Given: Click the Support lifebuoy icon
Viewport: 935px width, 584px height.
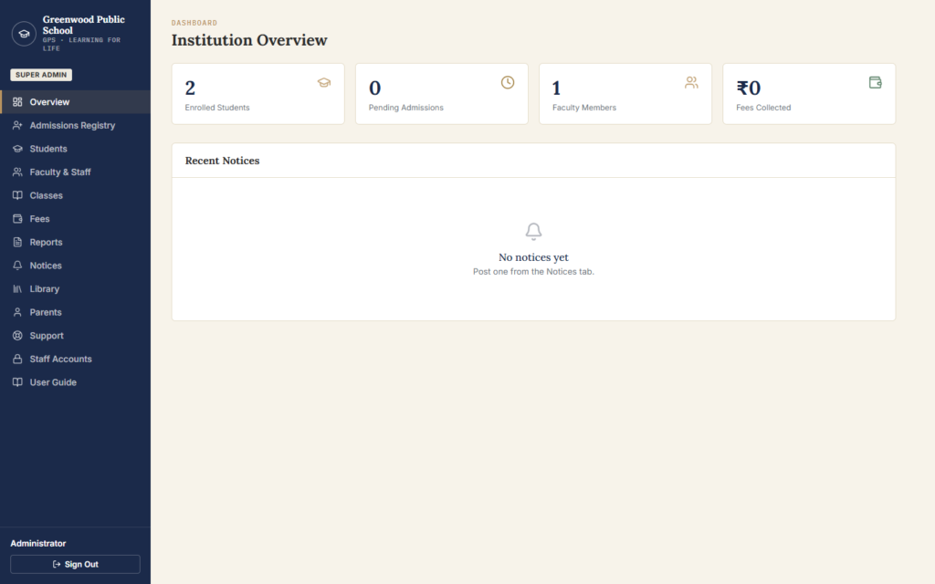Looking at the screenshot, I should coord(17,336).
